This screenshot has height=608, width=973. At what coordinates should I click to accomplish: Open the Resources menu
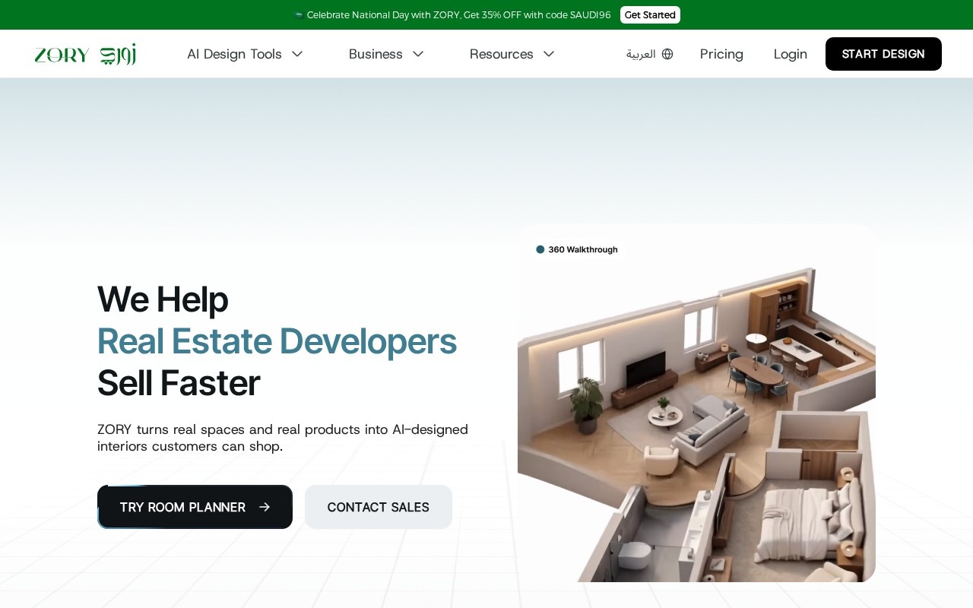tap(512, 54)
